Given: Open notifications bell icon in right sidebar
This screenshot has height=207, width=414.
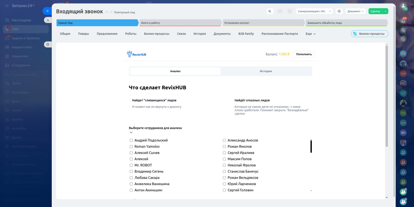Looking at the screenshot, I should click(x=403, y=21).
